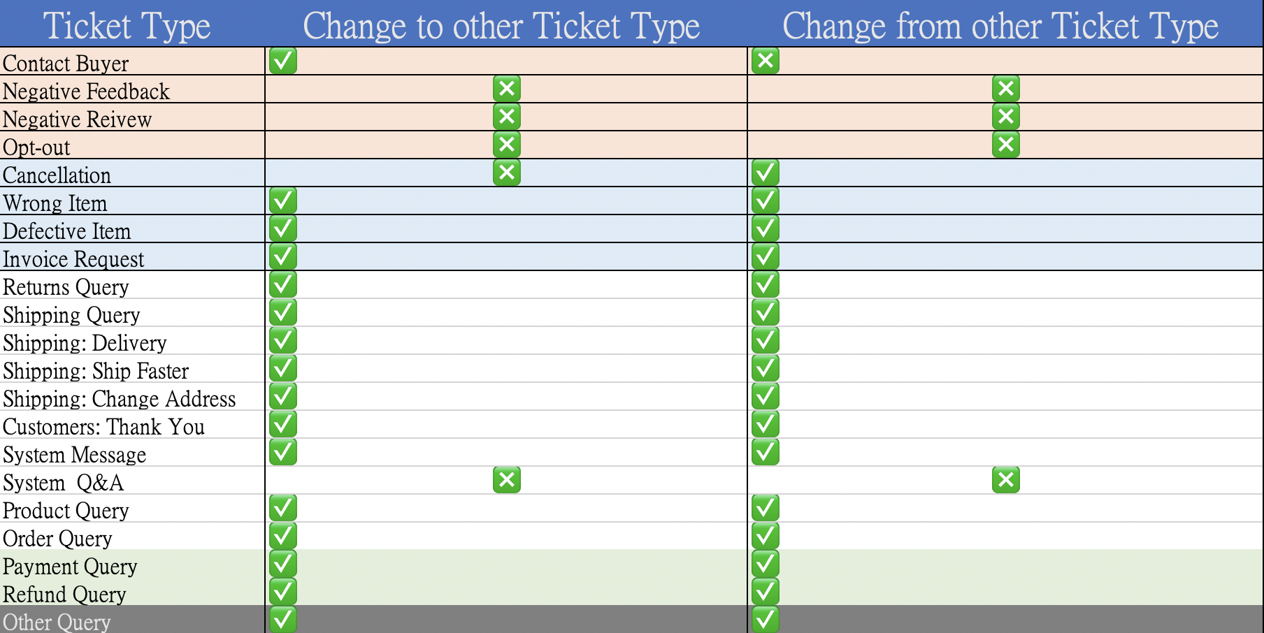Click System Q&A's X in 'Change from' column
The image size is (1264, 633).
[1006, 480]
